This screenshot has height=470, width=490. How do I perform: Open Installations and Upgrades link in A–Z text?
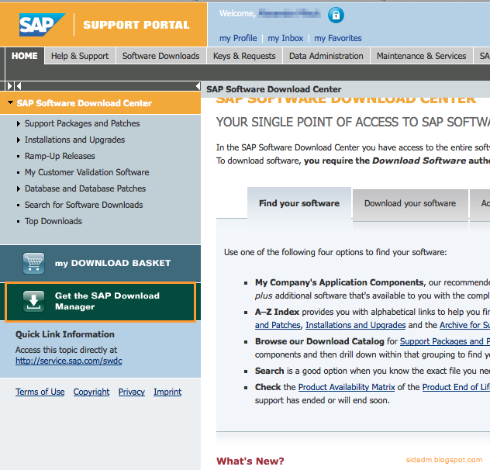pyautogui.click(x=356, y=325)
